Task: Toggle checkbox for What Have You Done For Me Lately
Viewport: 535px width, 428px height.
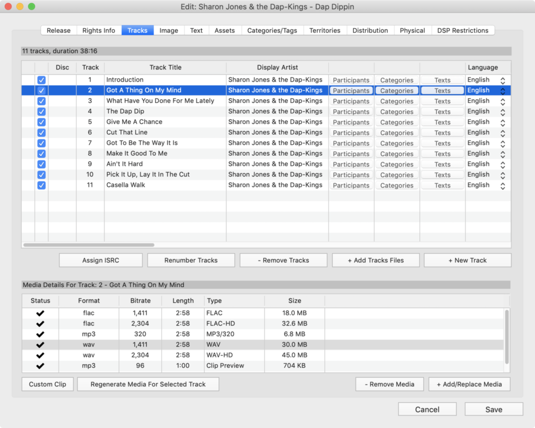Action: [x=41, y=101]
